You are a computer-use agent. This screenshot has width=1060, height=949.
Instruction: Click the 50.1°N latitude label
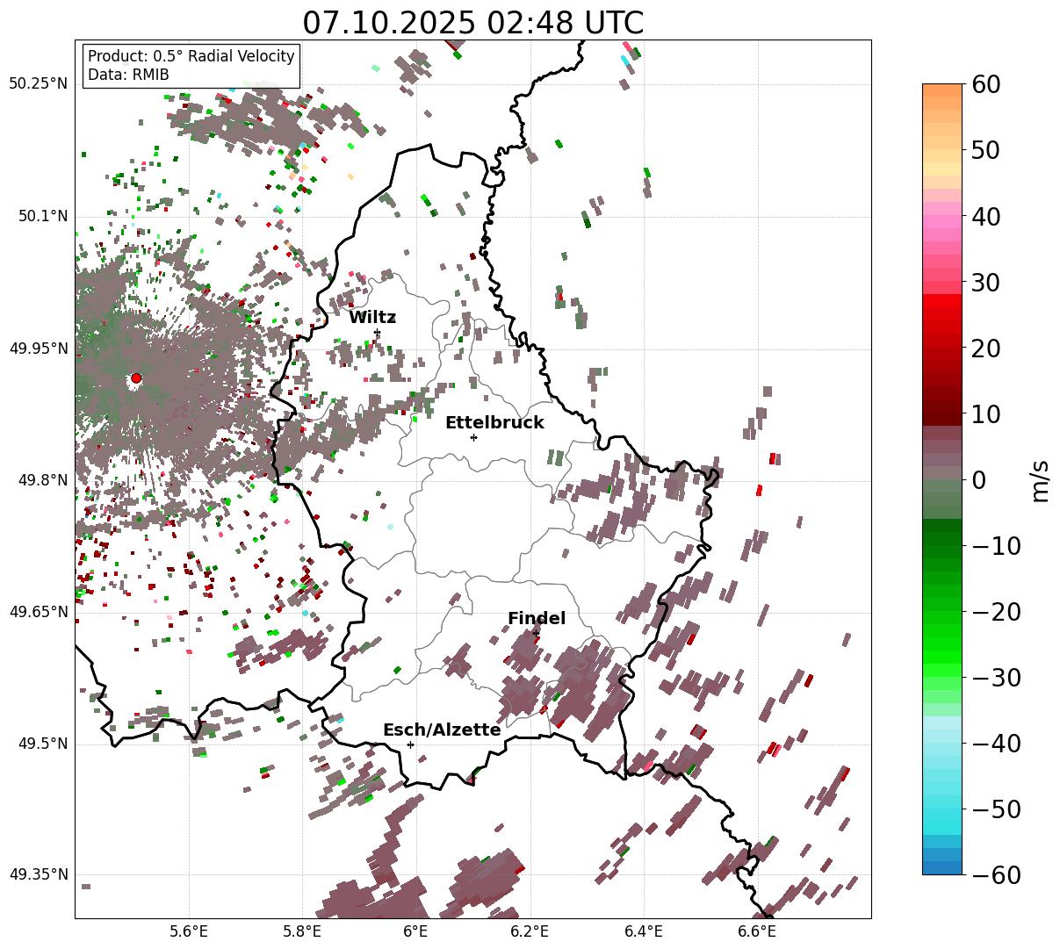(x=42, y=216)
